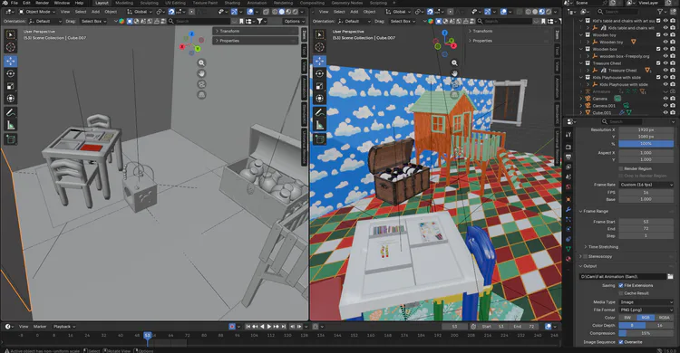680x353 pixels.
Task: Adjust the Compression 15% slider
Action: (x=646, y=333)
